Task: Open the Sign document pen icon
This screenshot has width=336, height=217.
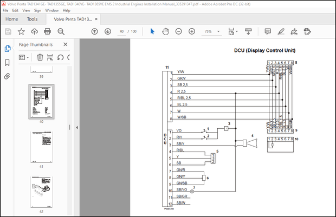Action: pyautogui.click(x=294, y=32)
